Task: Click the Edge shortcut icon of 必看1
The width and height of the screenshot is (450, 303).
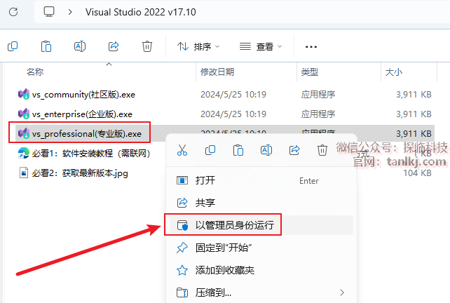Action: [24, 153]
